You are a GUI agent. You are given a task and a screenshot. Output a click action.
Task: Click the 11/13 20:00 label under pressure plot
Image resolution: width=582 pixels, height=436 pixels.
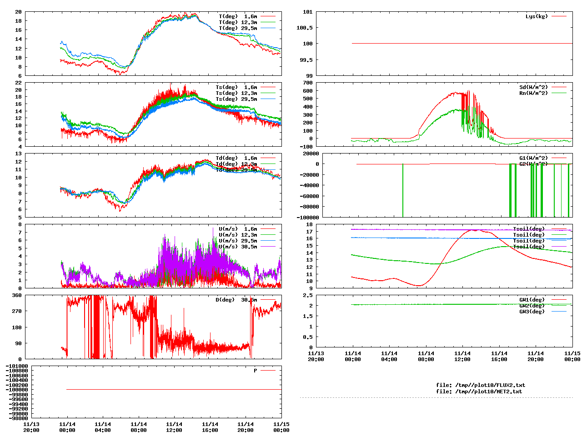(x=31, y=427)
